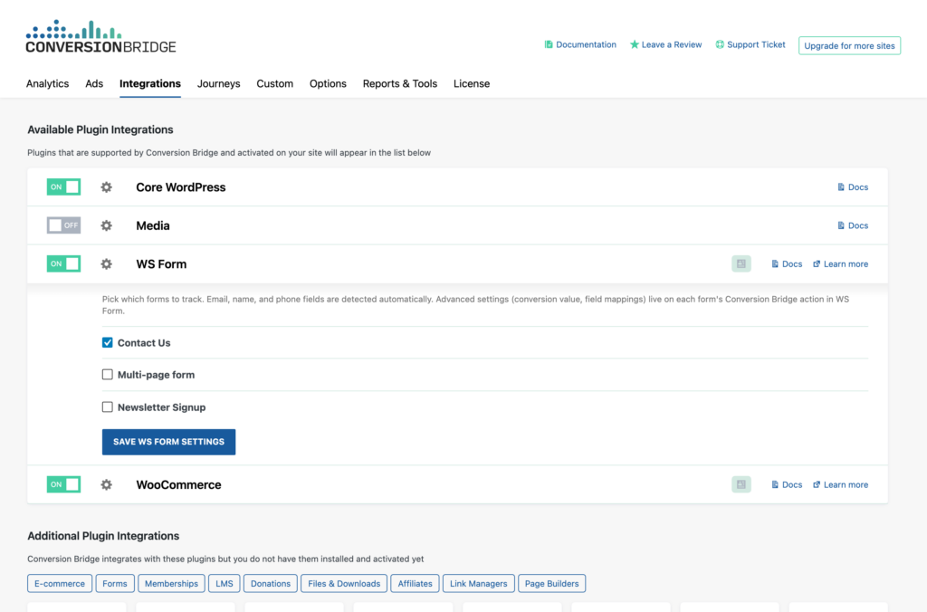Open the Documentation link

tap(580, 44)
